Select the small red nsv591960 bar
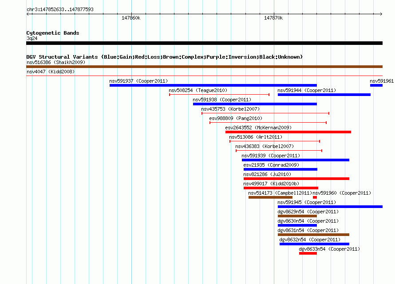 point(315,197)
